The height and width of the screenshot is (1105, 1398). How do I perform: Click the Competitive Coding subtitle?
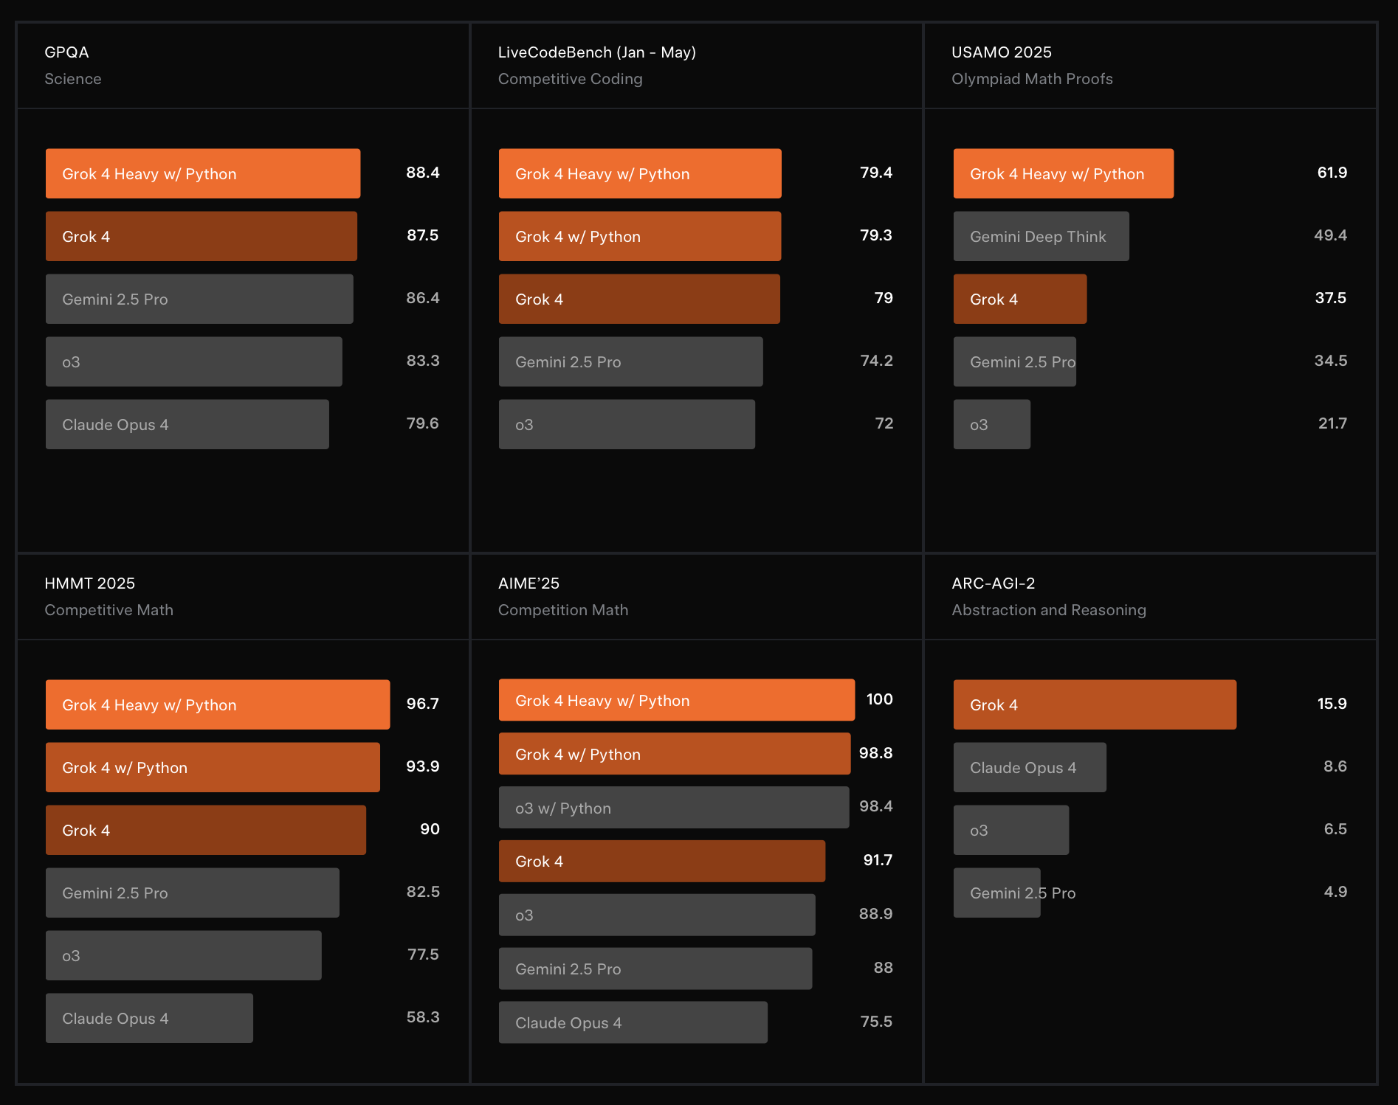click(570, 79)
